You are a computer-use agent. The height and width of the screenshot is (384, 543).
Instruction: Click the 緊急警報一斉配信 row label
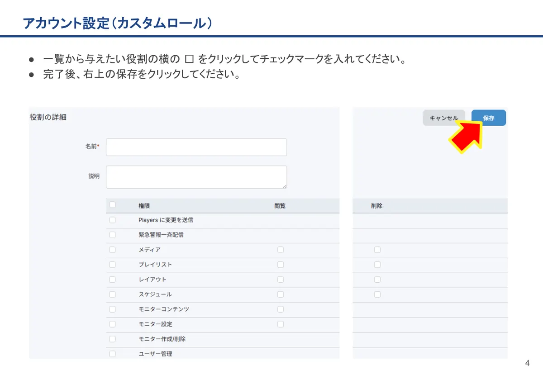[x=161, y=235]
